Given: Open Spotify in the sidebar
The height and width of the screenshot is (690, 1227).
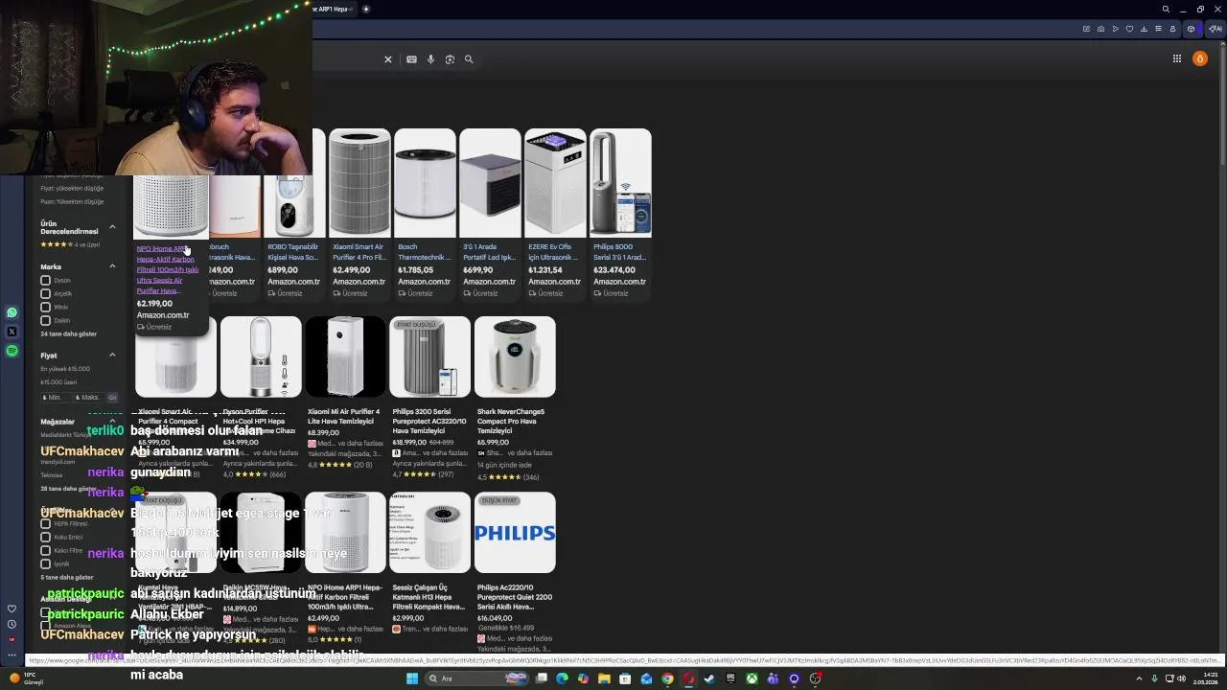Looking at the screenshot, I should 12,351.
